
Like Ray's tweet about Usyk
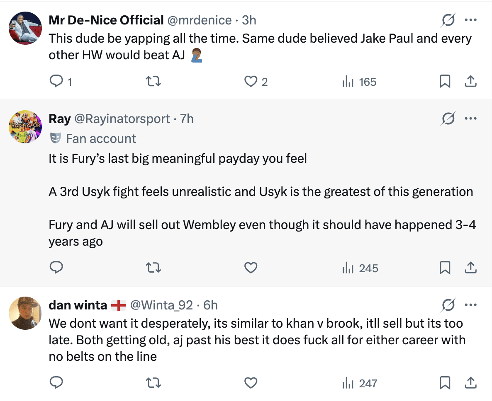[x=251, y=268]
